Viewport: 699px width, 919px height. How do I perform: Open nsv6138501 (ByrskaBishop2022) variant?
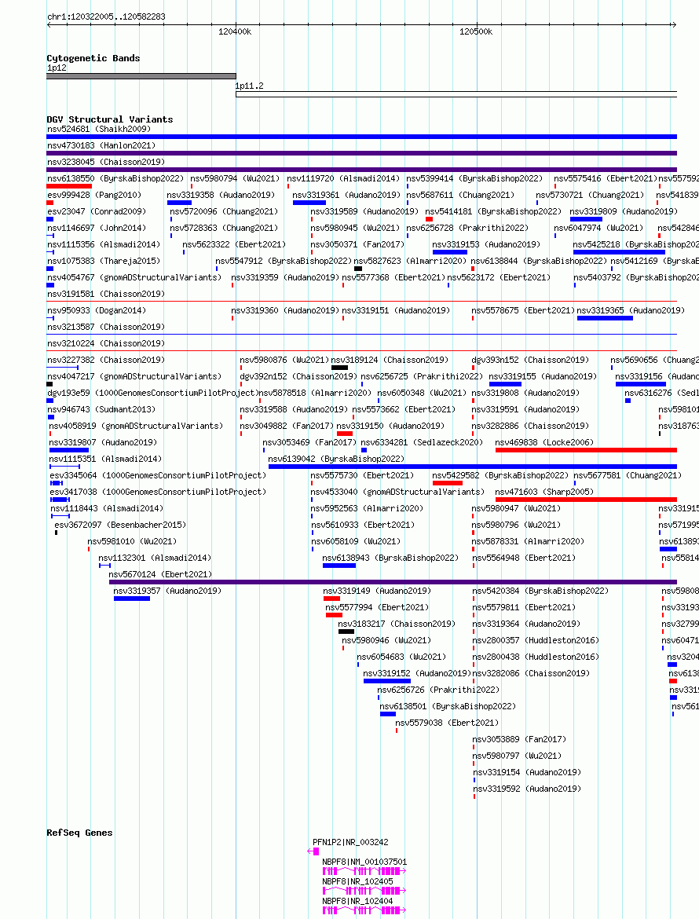448,705
